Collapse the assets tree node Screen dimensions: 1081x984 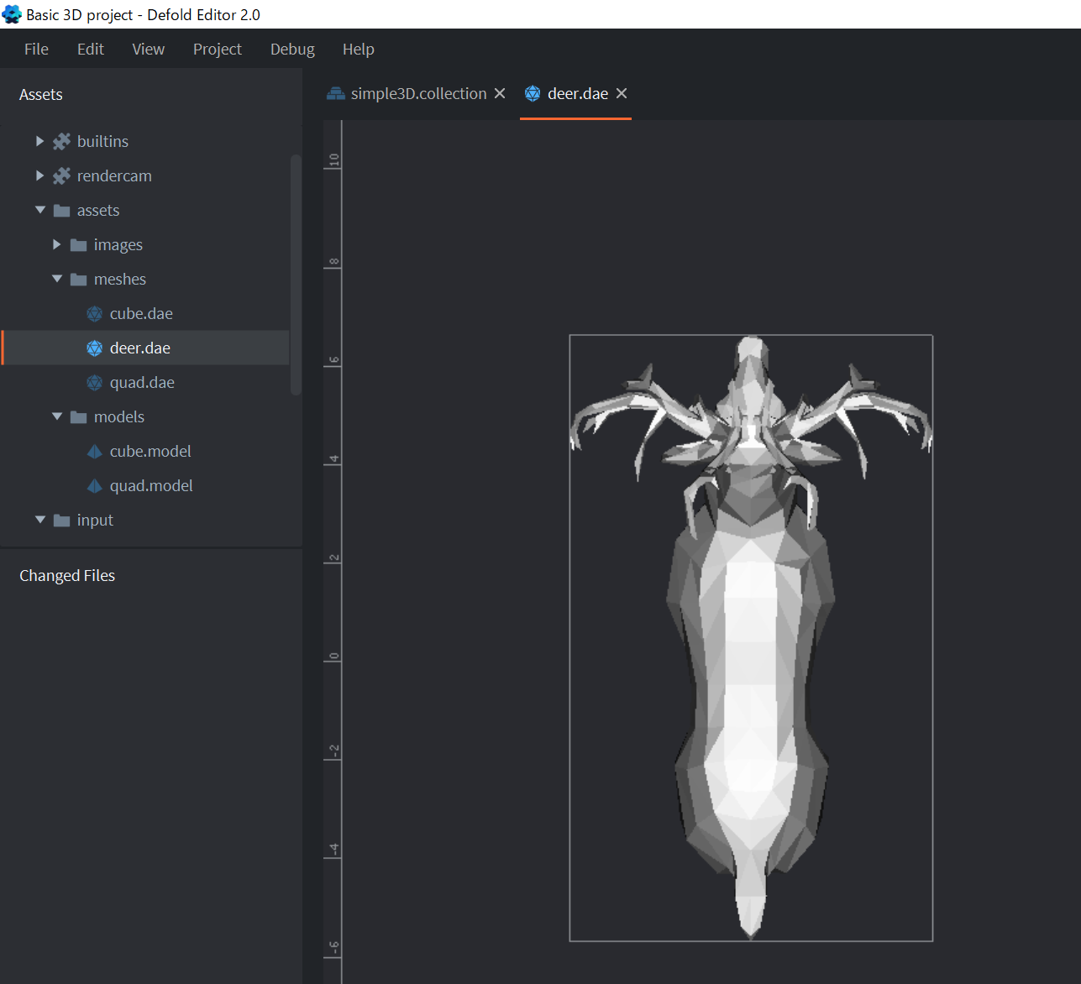[x=39, y=210]
